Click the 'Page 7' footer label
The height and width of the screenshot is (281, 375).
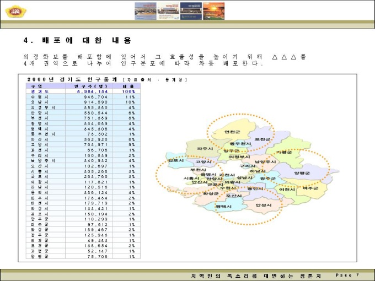click(x=347, y=275)
